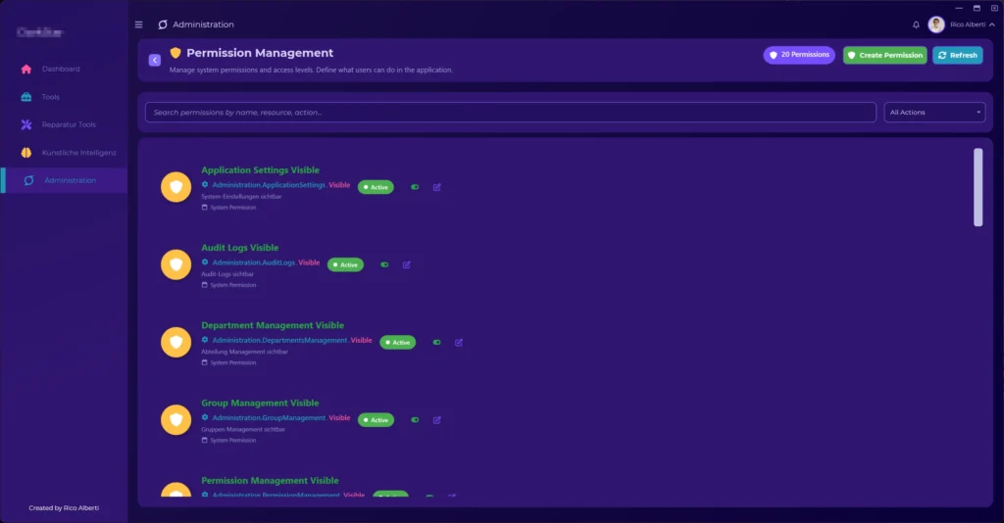Viewport: 1004px width, 523px height.
Task: Focus the search permissions input field
Action: 510,112
